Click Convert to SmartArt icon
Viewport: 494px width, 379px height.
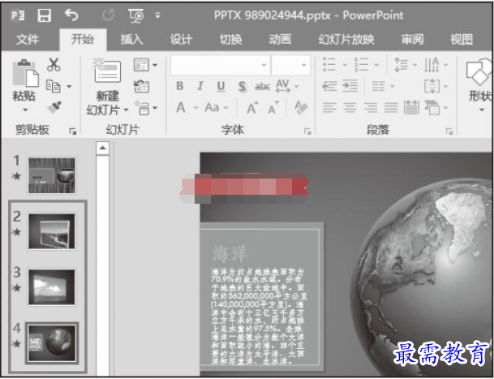(432, 108)
